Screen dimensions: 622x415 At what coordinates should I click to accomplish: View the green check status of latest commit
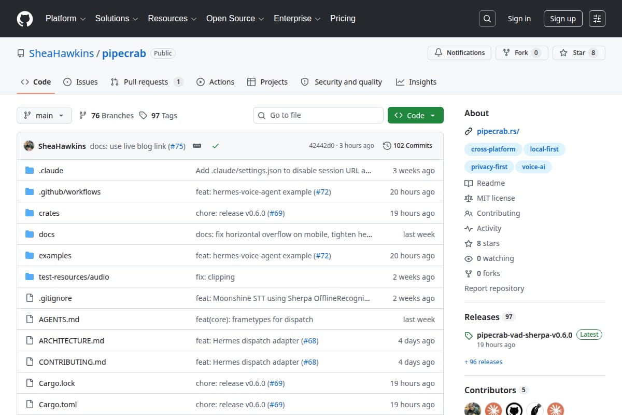pos(216,146)
